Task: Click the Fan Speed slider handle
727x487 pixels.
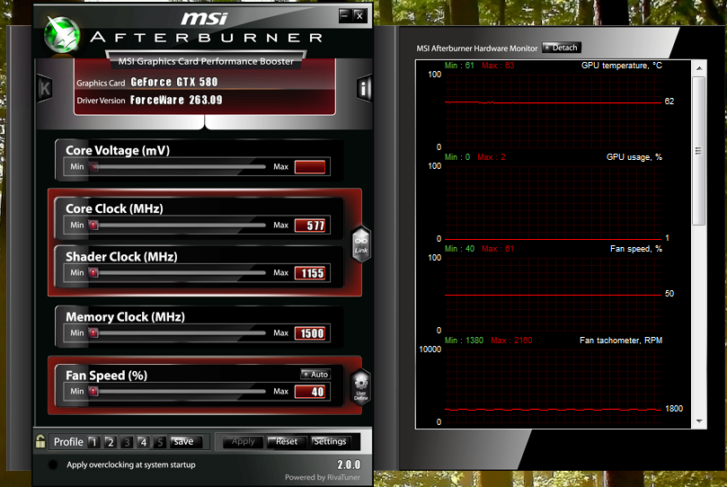Action: 94,392
